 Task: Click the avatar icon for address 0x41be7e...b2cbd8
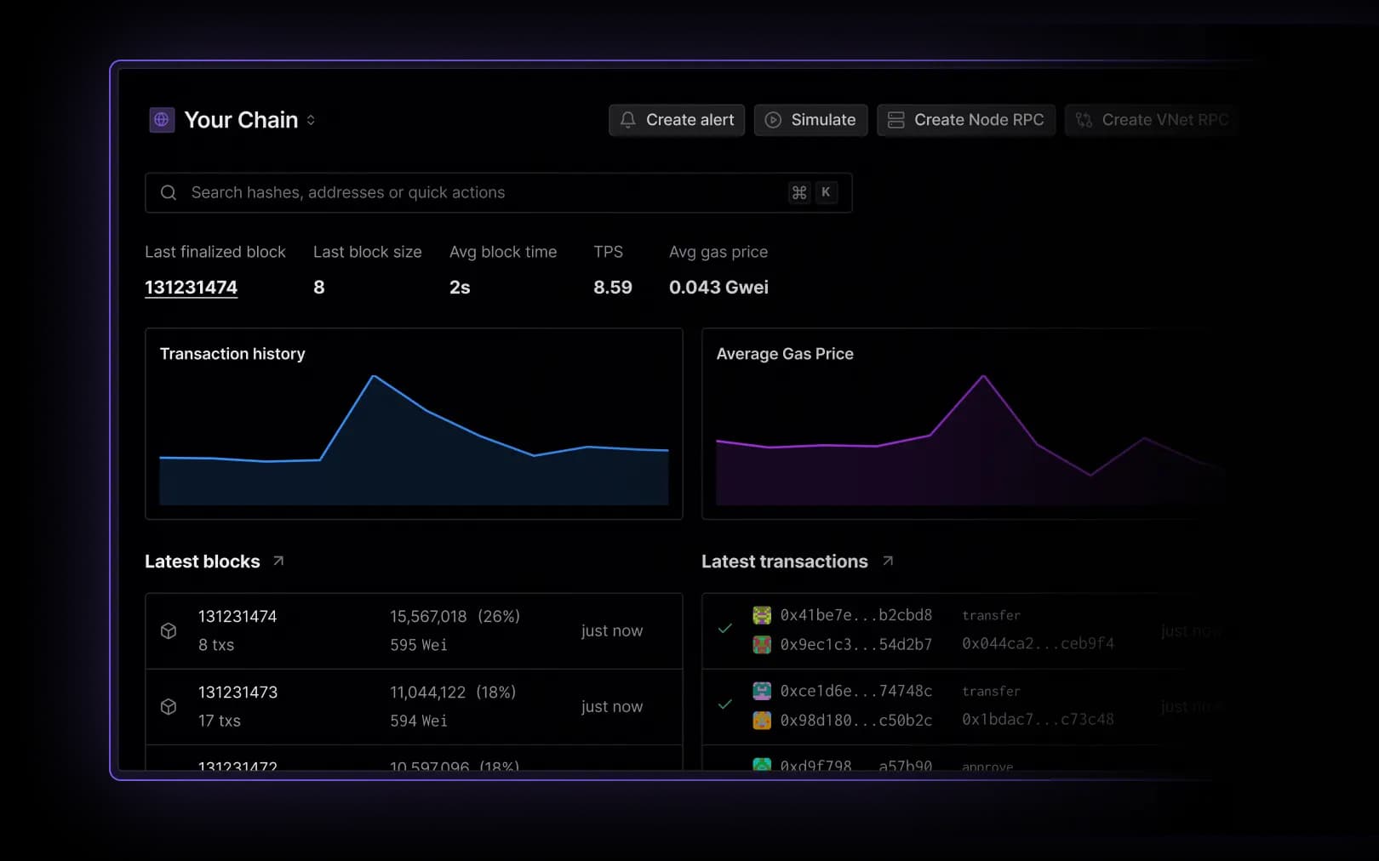click(x=762, y=615)
